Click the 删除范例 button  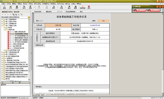(x=49, y=11)
